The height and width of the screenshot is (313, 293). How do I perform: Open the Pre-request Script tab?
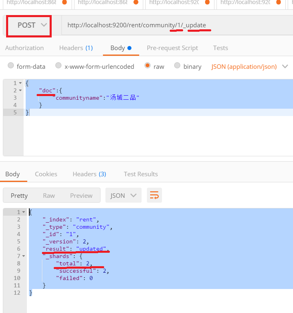173,48
